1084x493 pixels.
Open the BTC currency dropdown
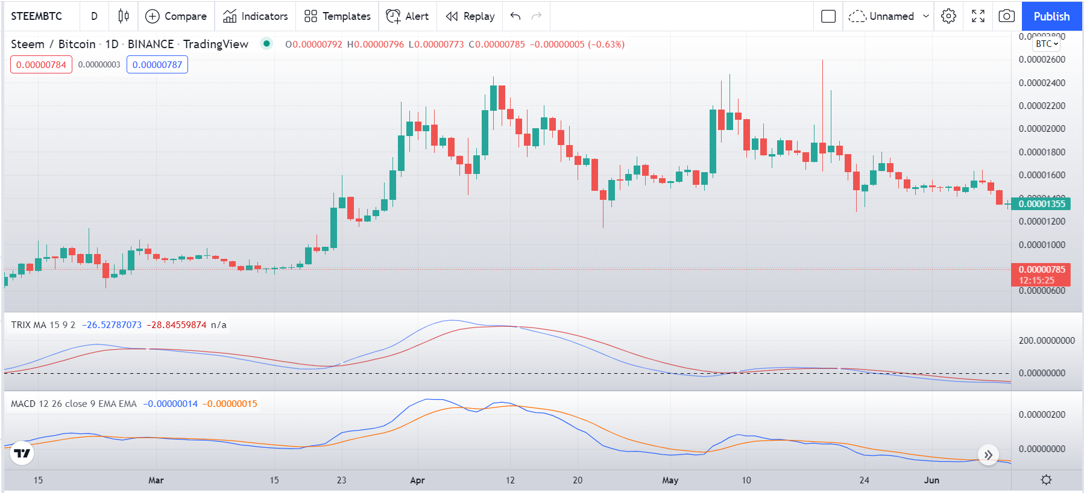[x=1047, y=43]
